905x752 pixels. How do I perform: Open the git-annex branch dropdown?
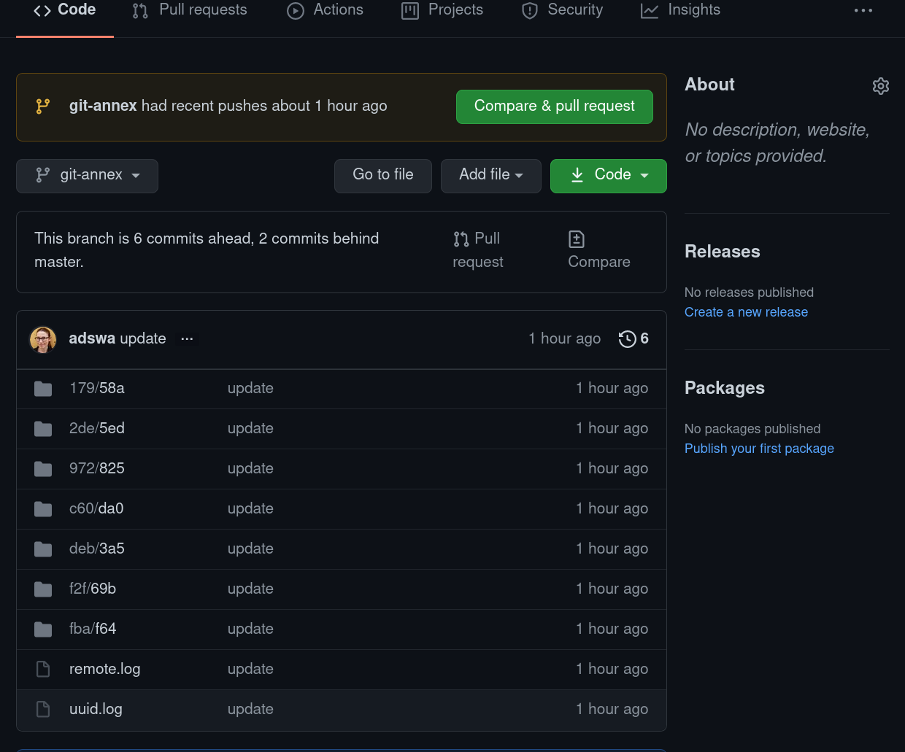[x=87, y=176]
